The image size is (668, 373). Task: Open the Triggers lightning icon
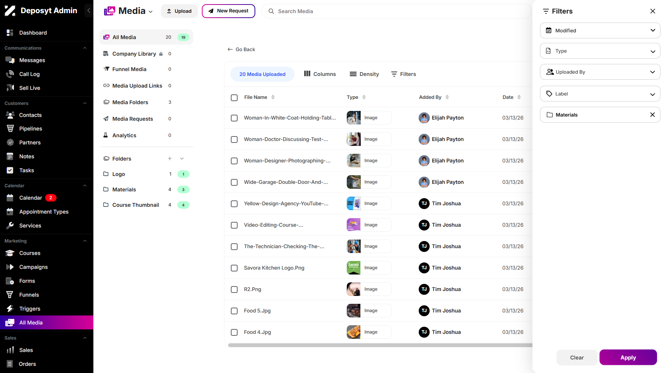coord(10,309)
